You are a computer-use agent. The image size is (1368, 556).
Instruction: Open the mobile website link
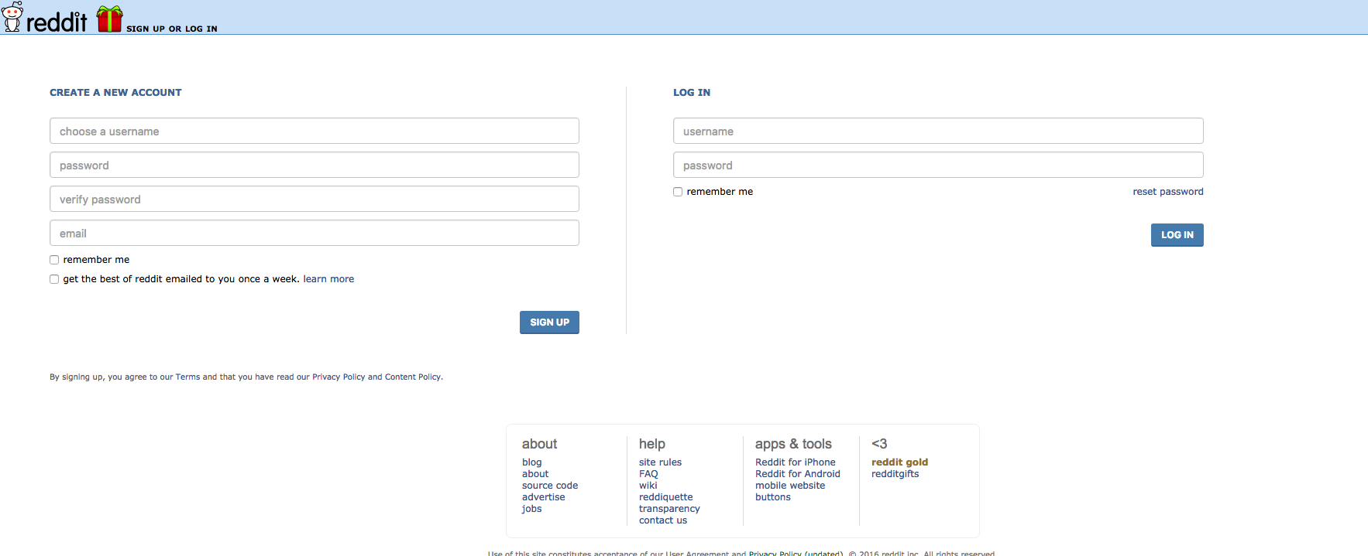(x=790, y=486)
